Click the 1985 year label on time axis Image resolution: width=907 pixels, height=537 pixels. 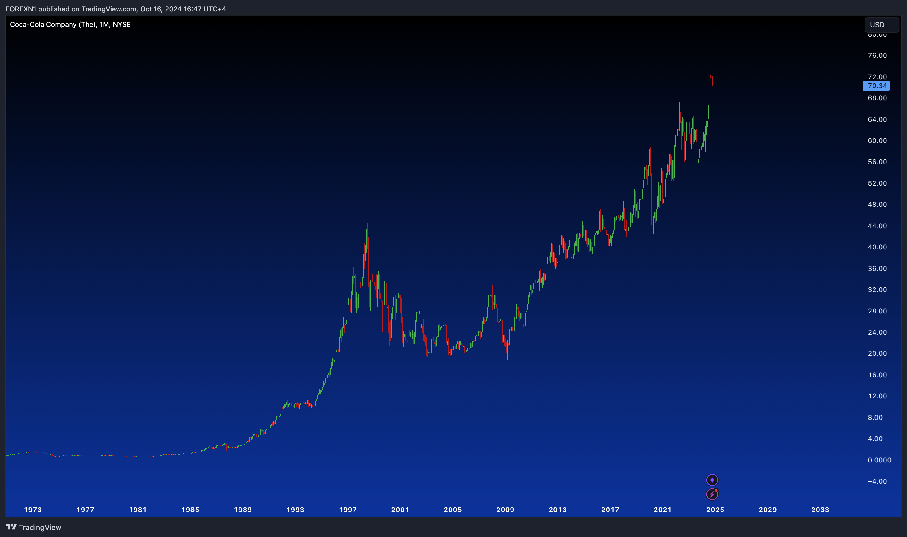(x=190, y=510)
